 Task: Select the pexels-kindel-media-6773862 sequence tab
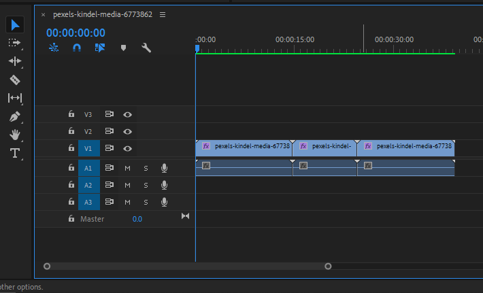(x=103, y=14)
